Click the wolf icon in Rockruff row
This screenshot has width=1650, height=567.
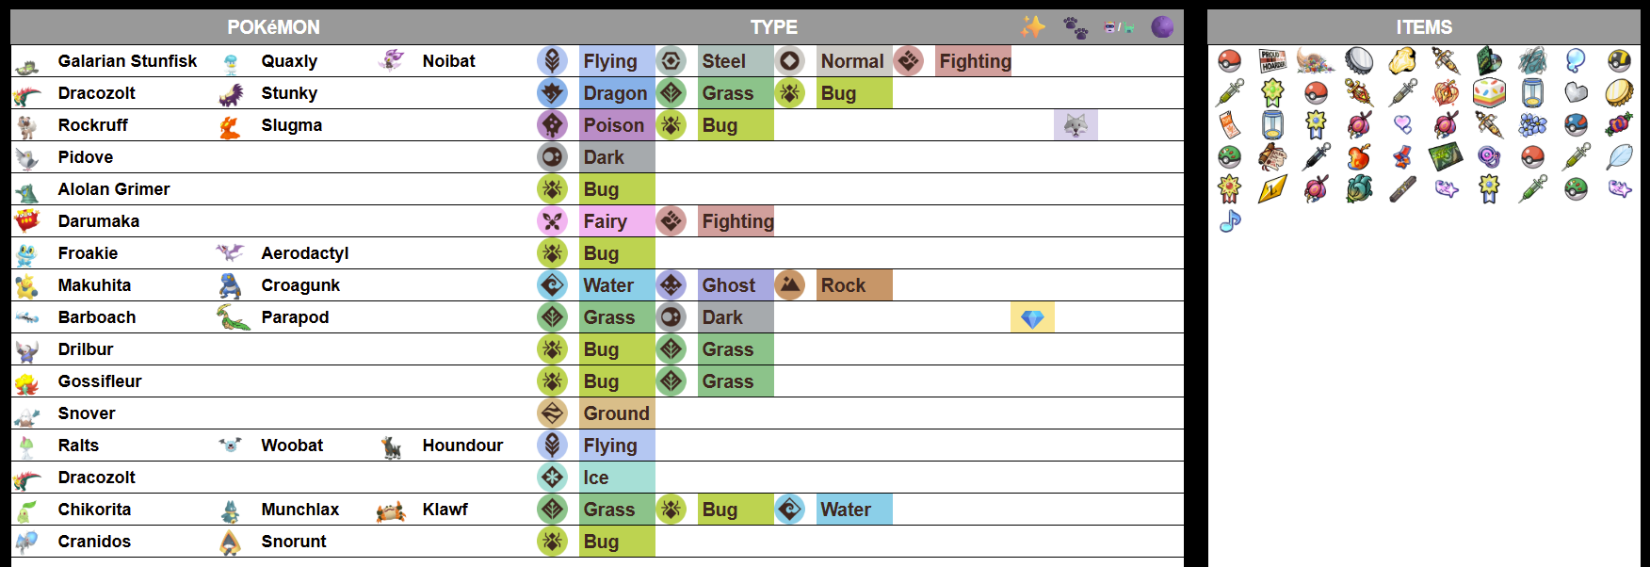point(1076,125)
